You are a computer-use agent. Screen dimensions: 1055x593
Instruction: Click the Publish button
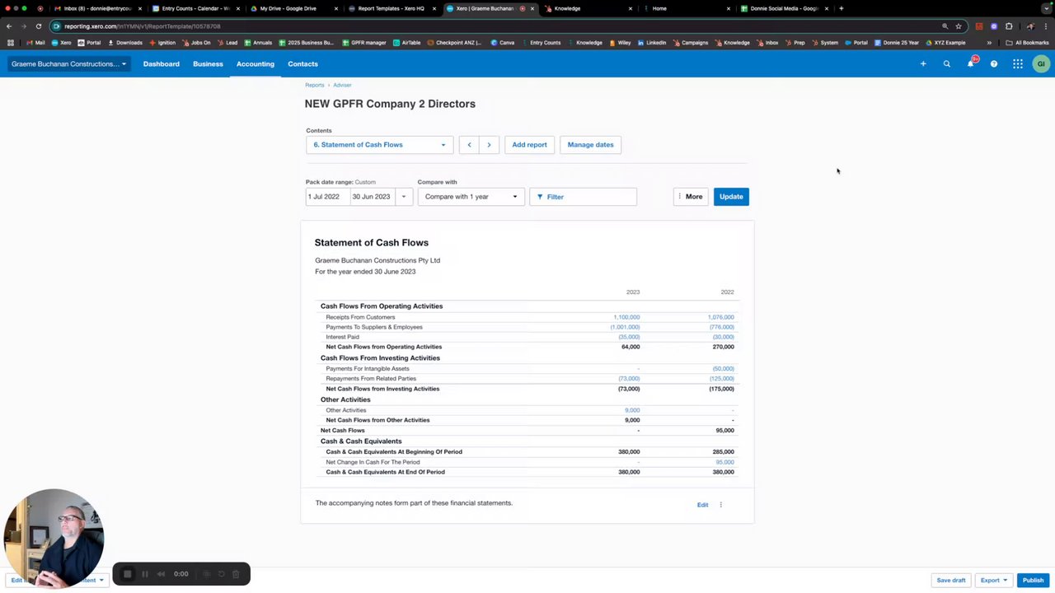point(1033,581)
